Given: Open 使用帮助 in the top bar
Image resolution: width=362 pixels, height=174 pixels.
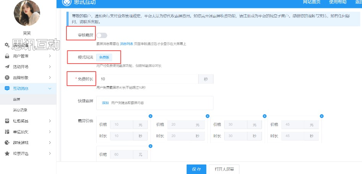Looking at the screenshot, I should coord(338,2).
